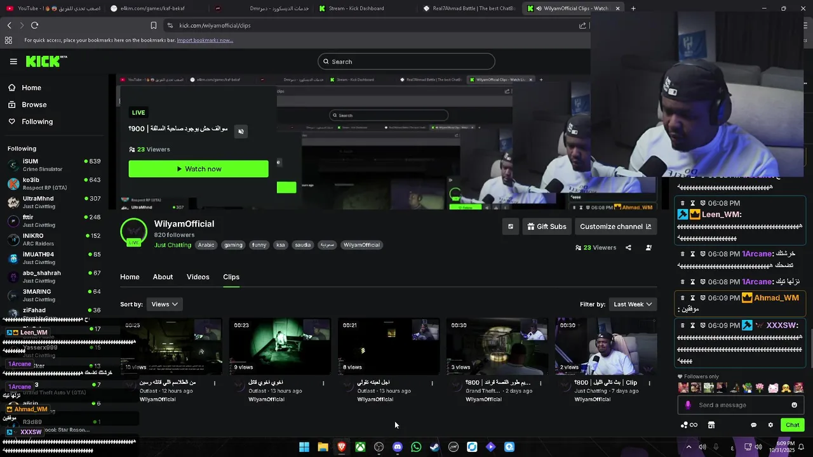Click the Home icon in sidebar
813x457 pixels.
click(12, 88)
